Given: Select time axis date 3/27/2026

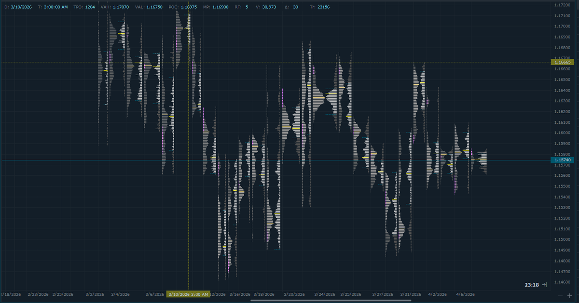Looking at the screenshot, I should coord(383,294).
